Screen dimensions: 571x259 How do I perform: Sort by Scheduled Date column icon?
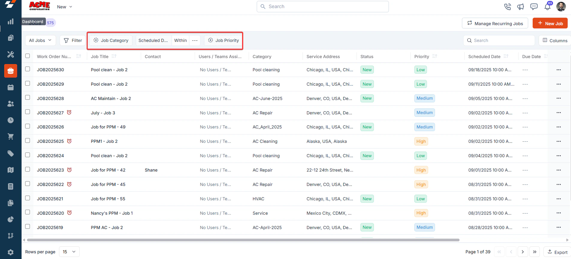[506, 56]
